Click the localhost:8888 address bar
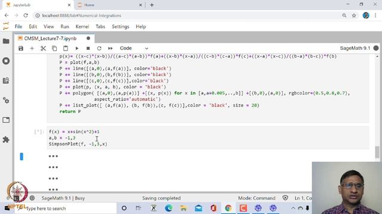 tap(186, 15)
